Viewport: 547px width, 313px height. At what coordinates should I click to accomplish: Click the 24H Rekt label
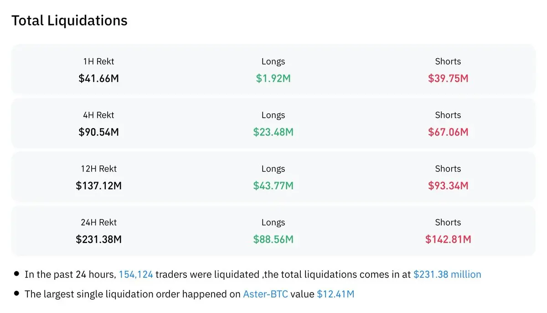(98, 222)
